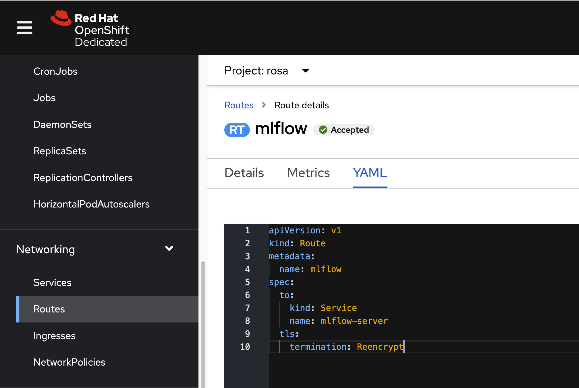Open ReplicaSets in the sidebar
The image size is (579, 388).
point(60,151)
